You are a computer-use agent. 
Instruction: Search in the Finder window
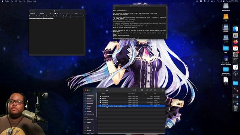(163, 90)
